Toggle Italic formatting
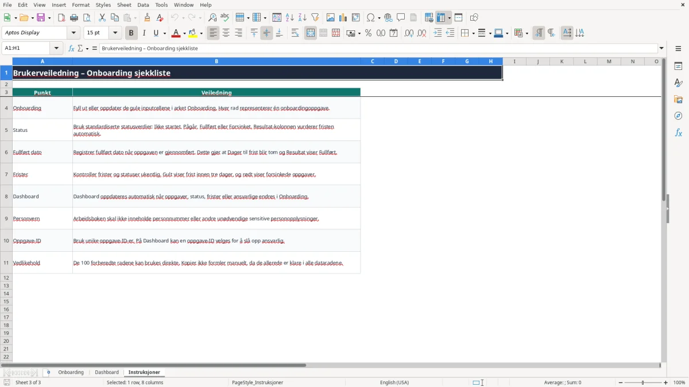This screenshot has height=387, width=689. [x=144, y=33]
